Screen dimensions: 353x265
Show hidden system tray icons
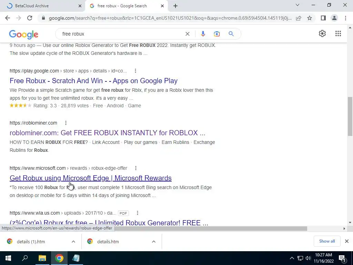(x=292, y=258)
